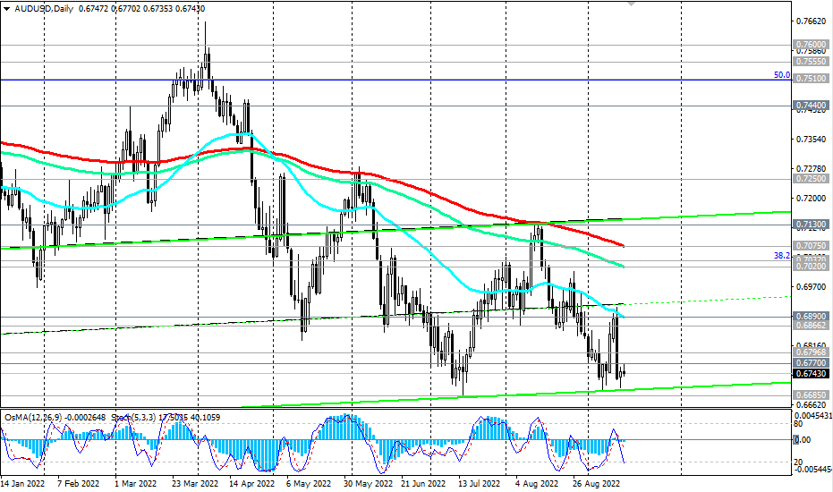This screenshot has width=833, height=492.
Task: Click the 0.68900 price level tag
Action: coord(811,317)
